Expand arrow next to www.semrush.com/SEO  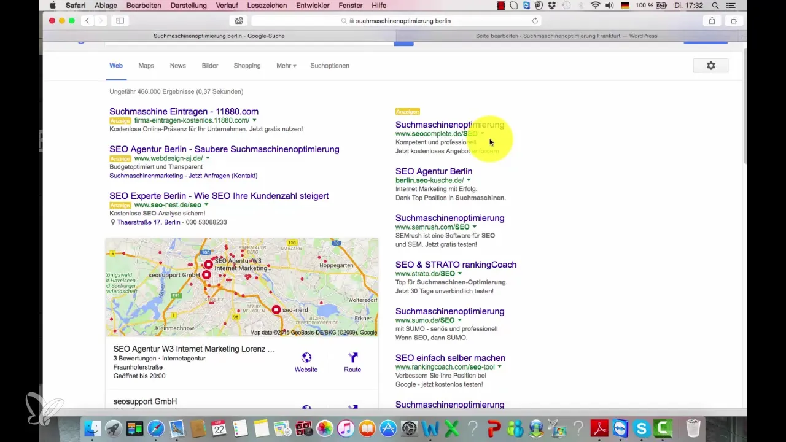[474, 227]
